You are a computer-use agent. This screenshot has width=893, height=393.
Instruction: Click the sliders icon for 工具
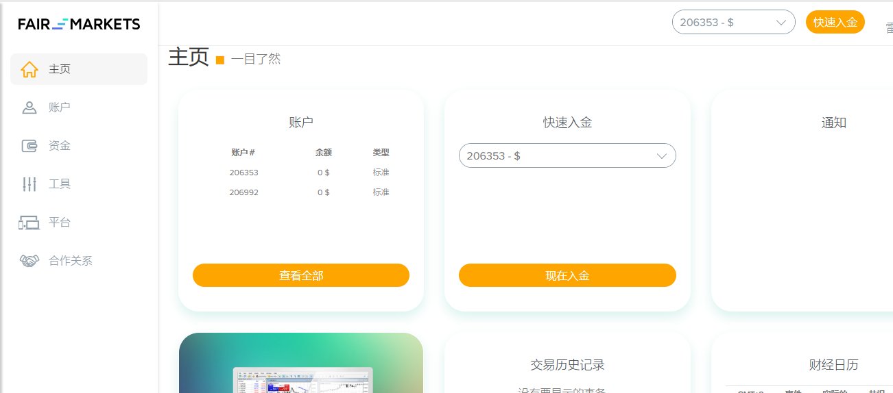point(29,184)
